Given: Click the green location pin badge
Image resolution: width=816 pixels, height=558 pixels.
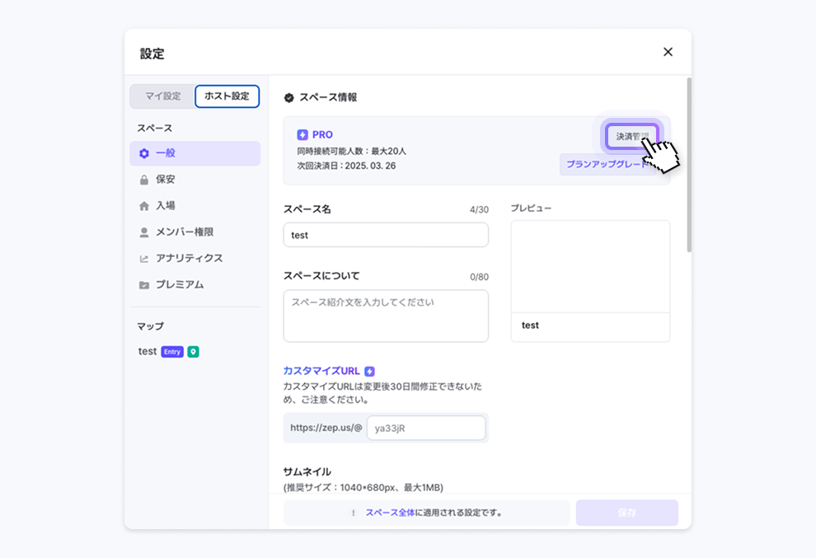Looking at the screenshot, I should [193, 351].
